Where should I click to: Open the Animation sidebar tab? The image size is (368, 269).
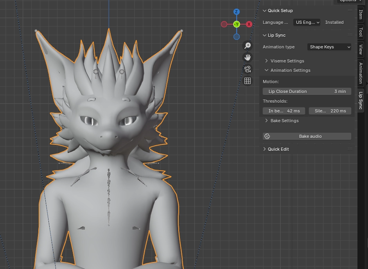point(361,73)
